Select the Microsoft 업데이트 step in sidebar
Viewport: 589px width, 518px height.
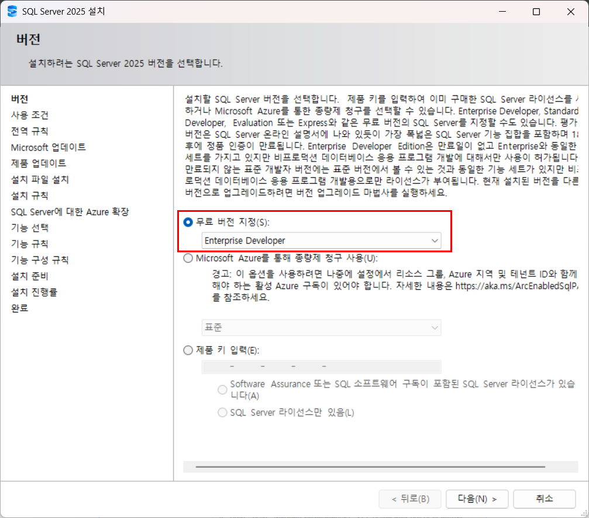tap(49, 147)
